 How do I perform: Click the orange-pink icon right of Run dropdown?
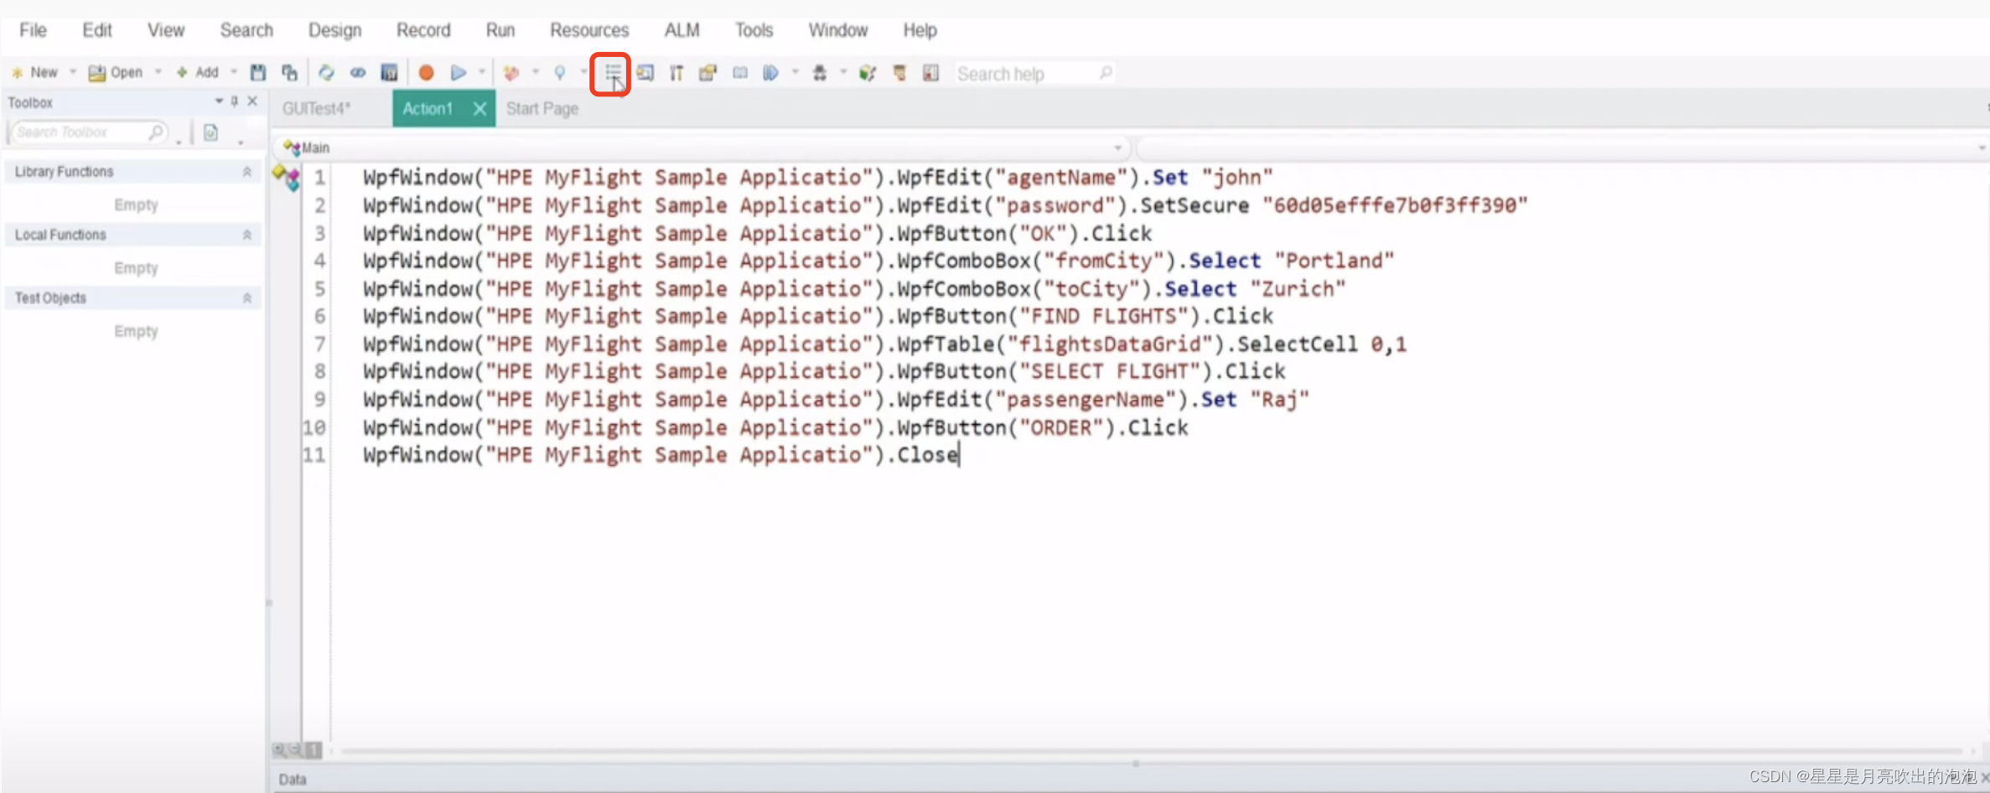tap(510, 73)
